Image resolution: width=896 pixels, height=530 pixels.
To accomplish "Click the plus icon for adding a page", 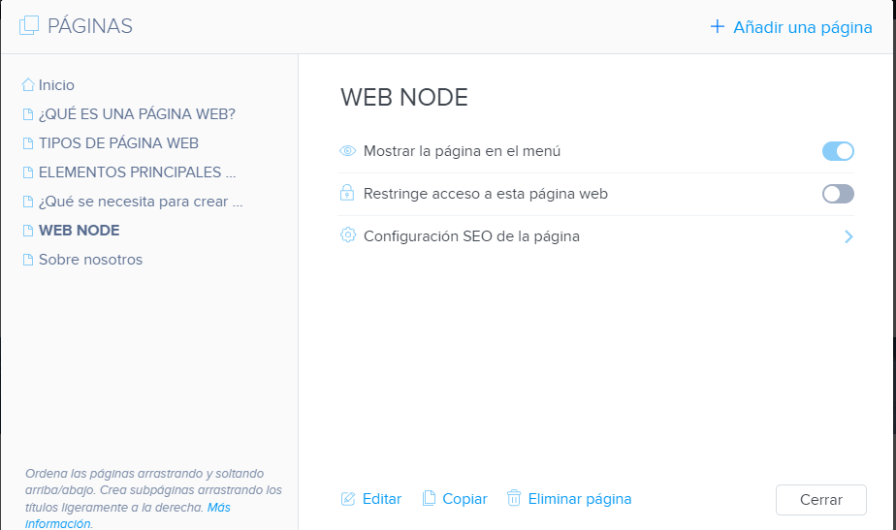I will 718,26.
